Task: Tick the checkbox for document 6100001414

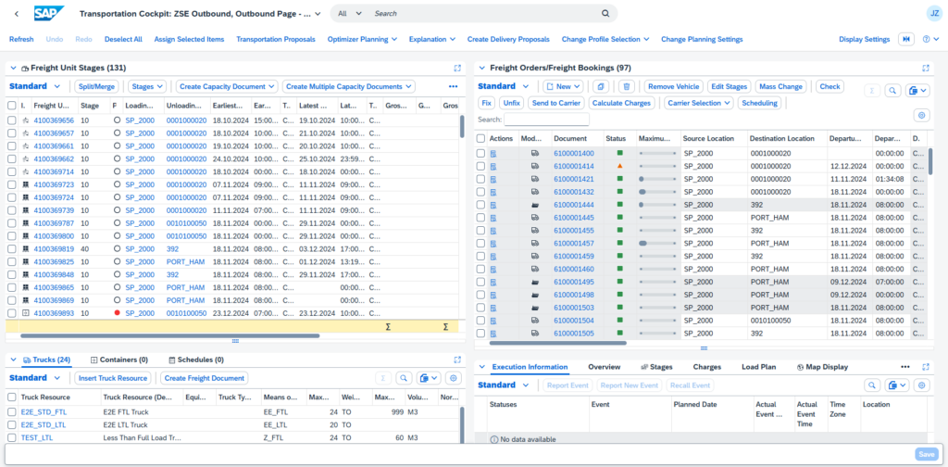Action: point(480,166)
